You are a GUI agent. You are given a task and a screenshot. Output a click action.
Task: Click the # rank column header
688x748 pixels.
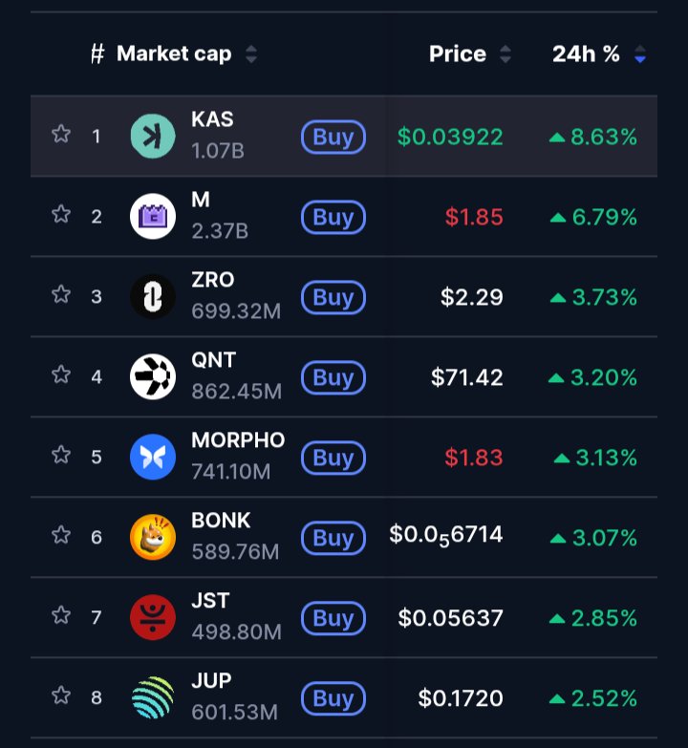[x=97, y=54]
